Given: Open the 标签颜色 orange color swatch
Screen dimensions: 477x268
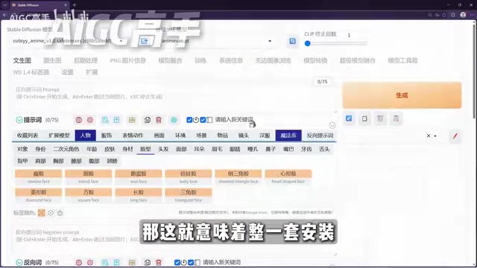Looking at the screenshot, I should tap(42, 213).
